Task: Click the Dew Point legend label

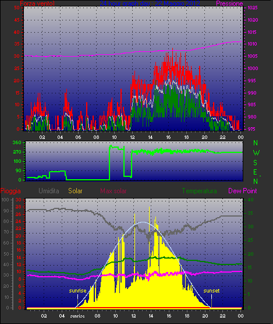Action: pos(243,191)
